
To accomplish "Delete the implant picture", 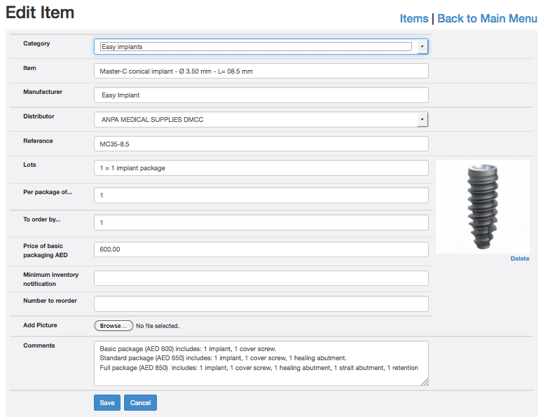I will [520, 259].
